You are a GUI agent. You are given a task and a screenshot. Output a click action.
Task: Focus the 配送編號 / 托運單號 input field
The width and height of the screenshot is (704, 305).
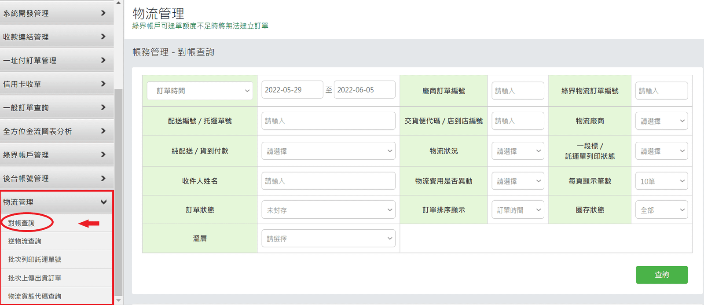(328, 121)
